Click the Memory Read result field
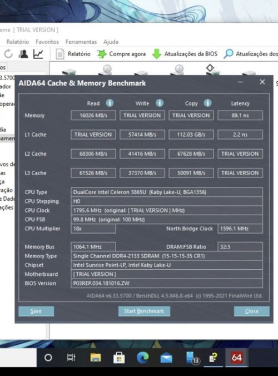 (x=93, y=115)
